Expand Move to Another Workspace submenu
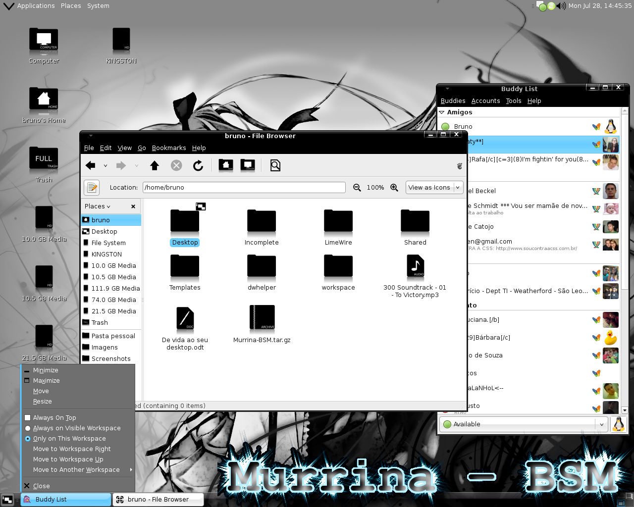Viewport: 634px width, 507px height. click(78, 470)
